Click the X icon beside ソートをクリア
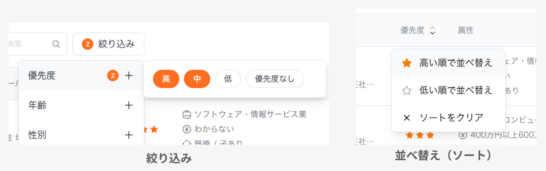This screenshot has height=171, width=546. (406, 118)
